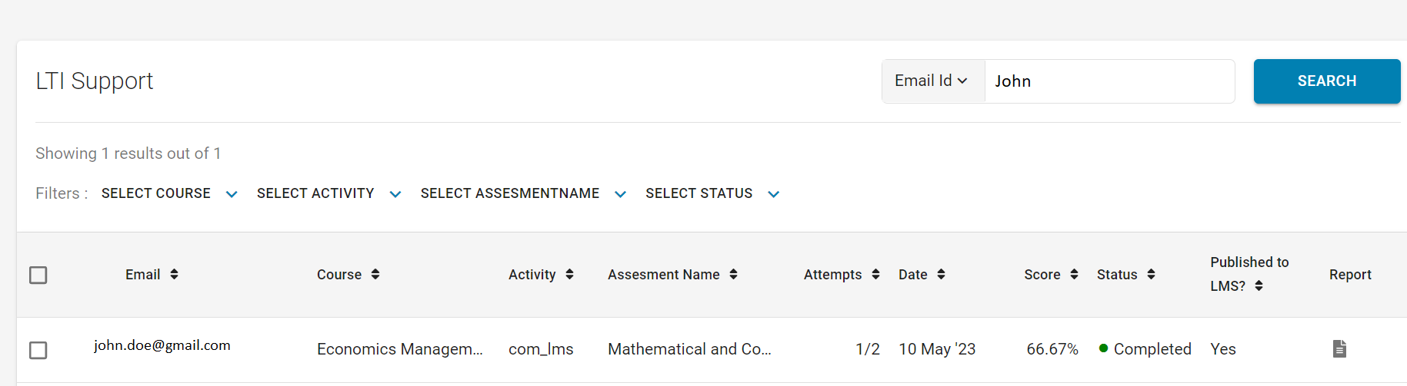
Task: Click the Search button
Action: click(x=1327, y=81)
